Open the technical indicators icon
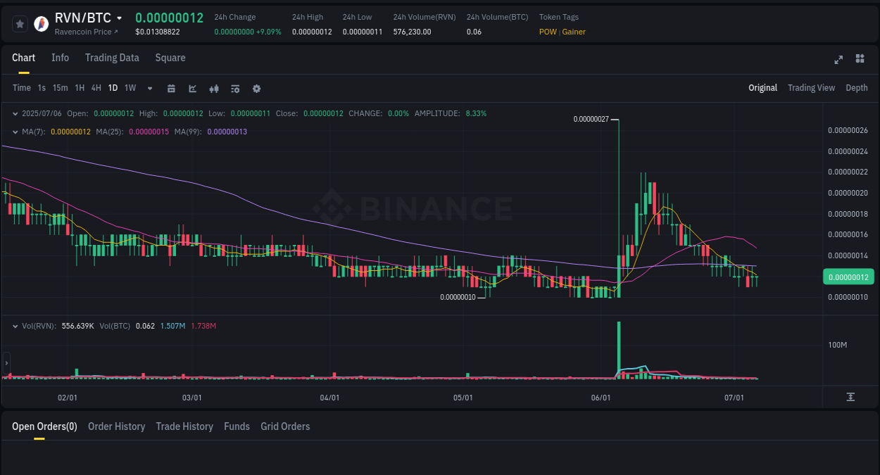Image resolution: width=880 pixels, height=475 pixels. click(214, 88)
